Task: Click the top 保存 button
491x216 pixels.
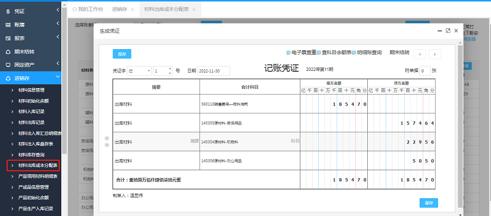Action: [122, 54]
